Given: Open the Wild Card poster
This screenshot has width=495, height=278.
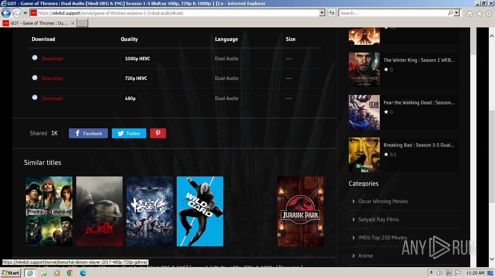Looking at the screenshot, I should tap(200, 211).
